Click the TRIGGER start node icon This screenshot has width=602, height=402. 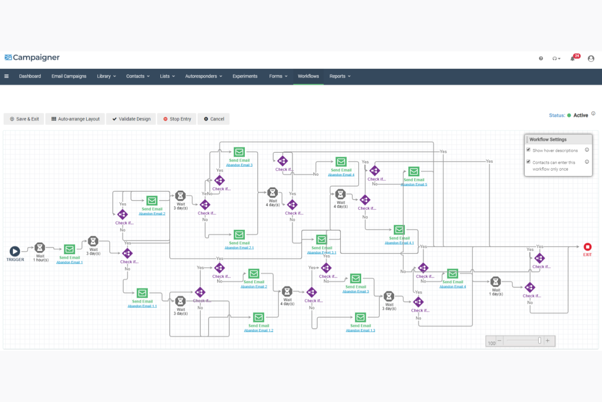[x=15, y=251]
